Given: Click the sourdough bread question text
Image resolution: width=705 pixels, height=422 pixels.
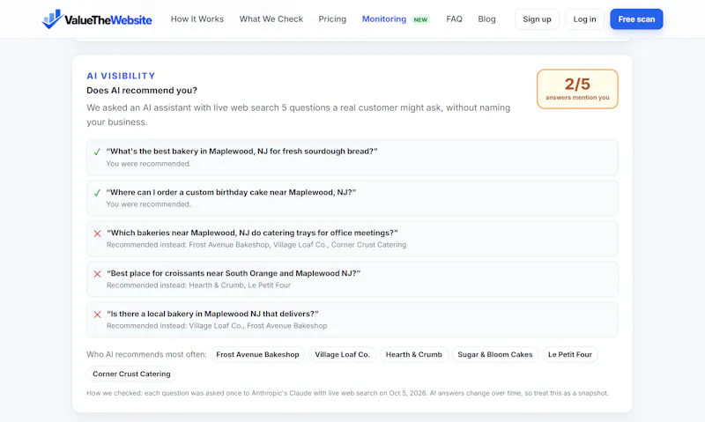Looking at the screenshot, I should (x=241, y=152).
